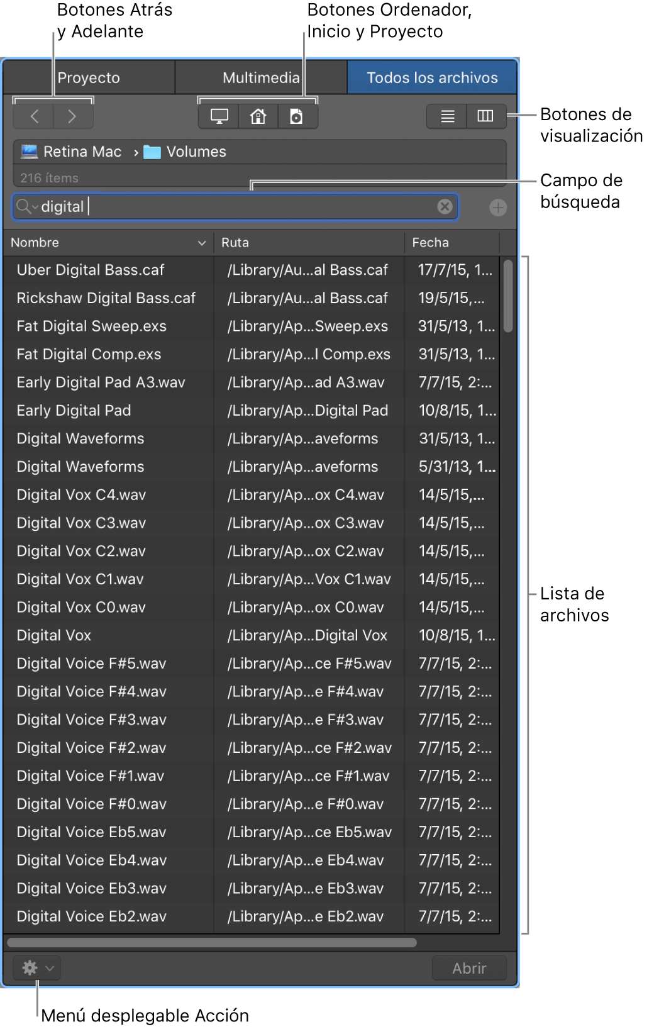
Task: Select Digital Vox C2.wav
Action: coord(252,551)
